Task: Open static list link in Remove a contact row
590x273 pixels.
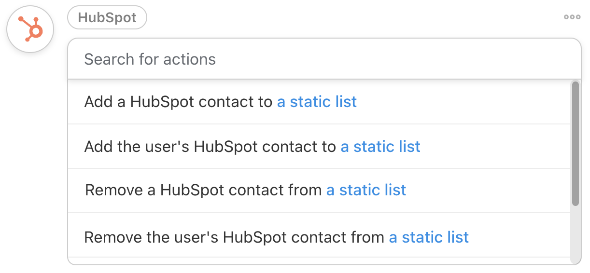Action: [366, 190]
